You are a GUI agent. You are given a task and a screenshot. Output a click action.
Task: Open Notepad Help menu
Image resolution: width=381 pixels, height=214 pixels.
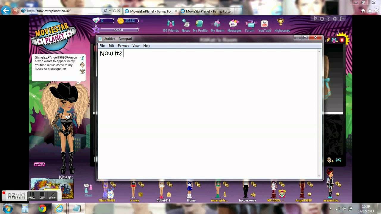click(147, 46)
